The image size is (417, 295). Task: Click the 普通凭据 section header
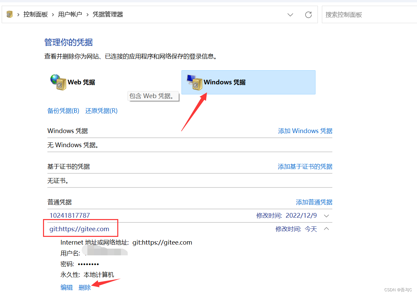point(59,202)
